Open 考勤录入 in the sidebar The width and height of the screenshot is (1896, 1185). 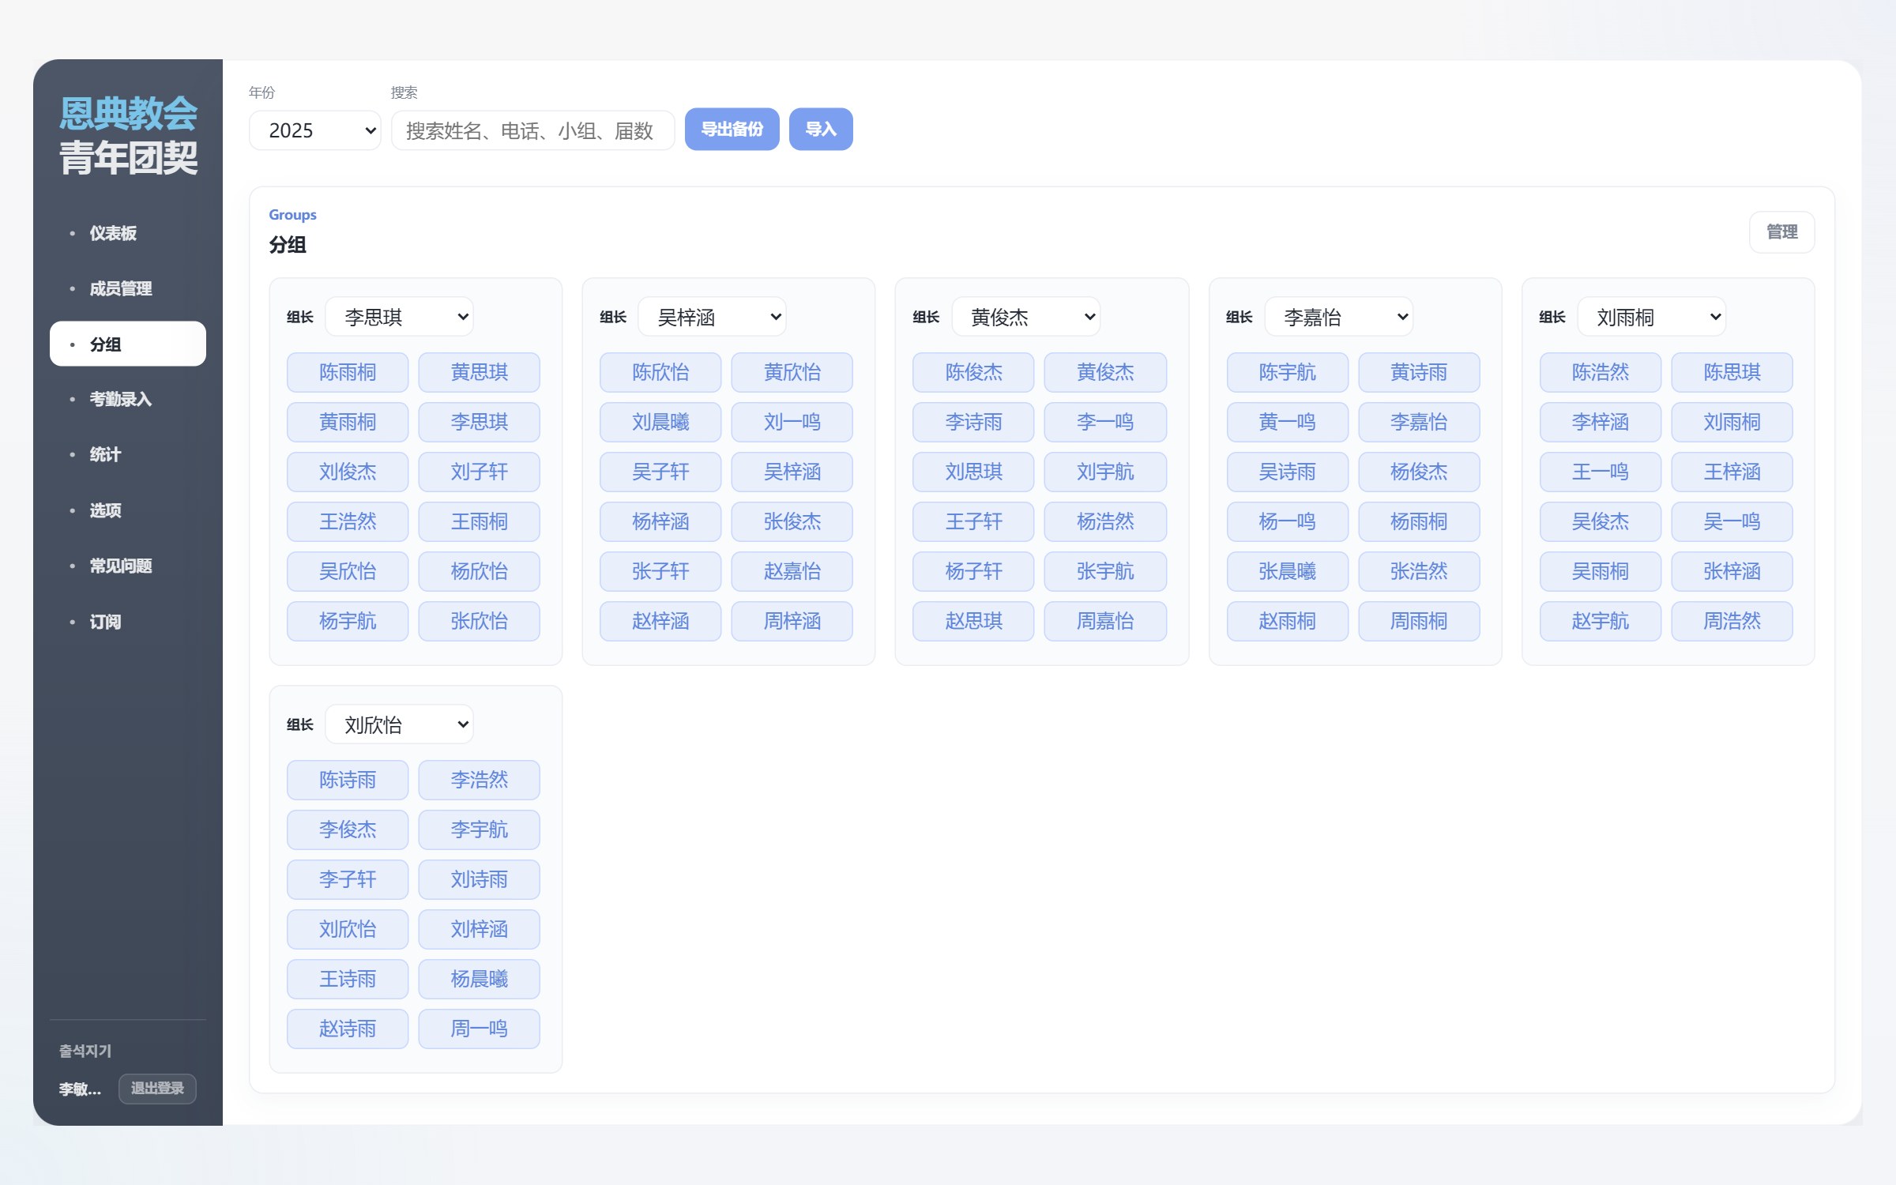[127, 399]
